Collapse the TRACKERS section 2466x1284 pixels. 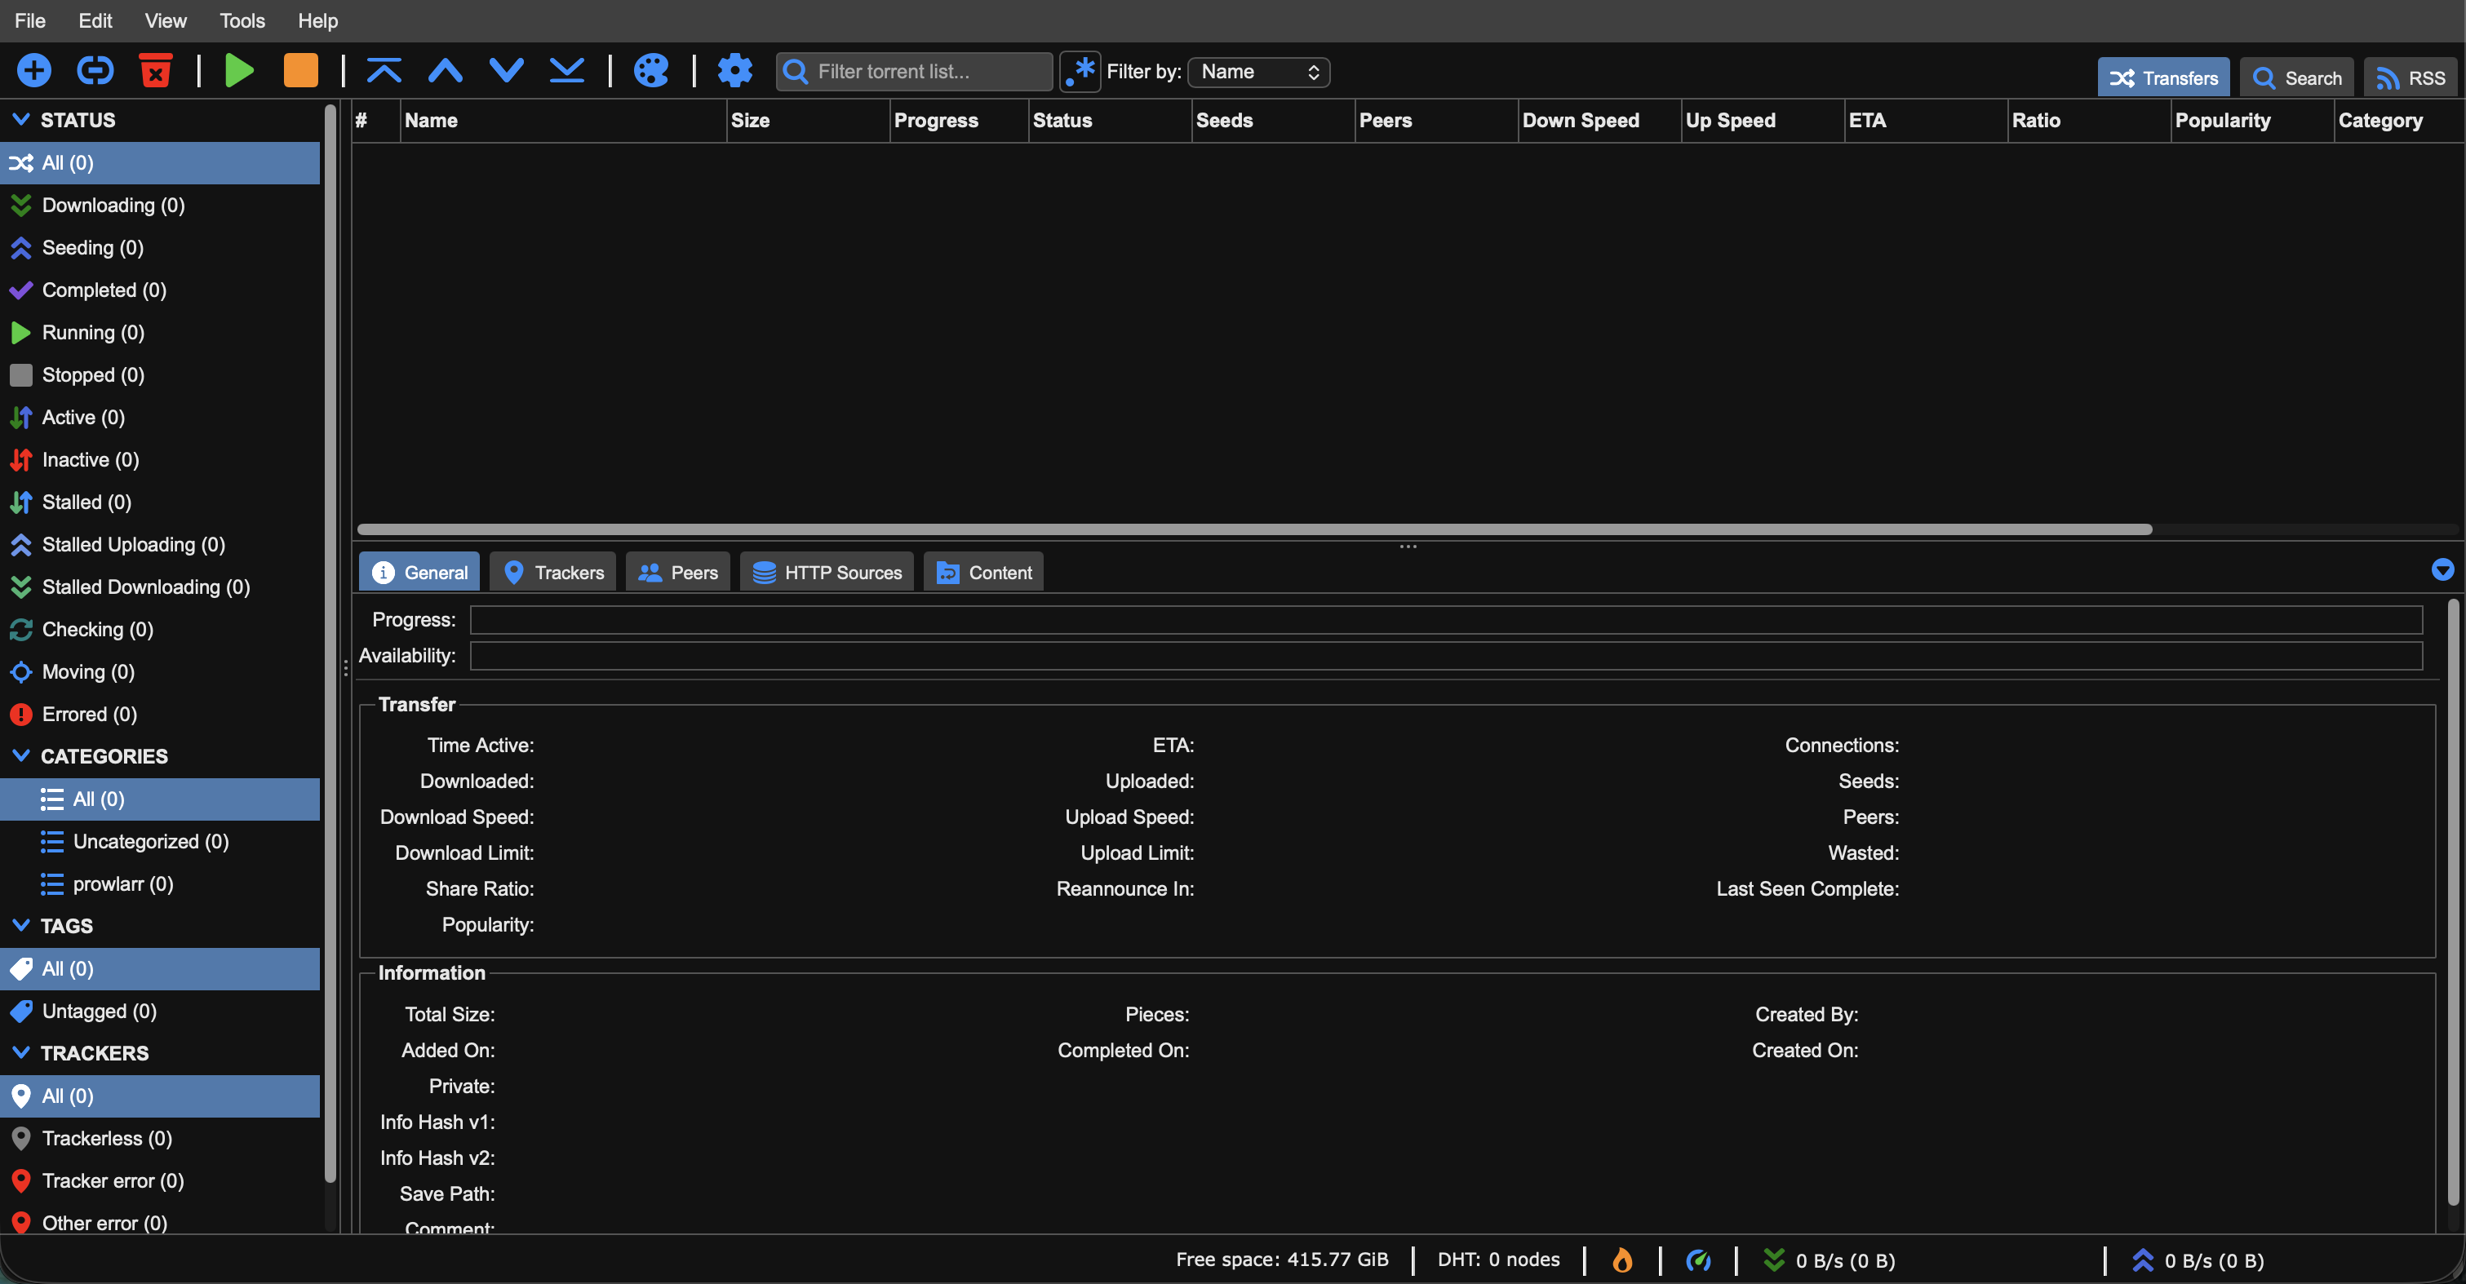(21, 1052)
